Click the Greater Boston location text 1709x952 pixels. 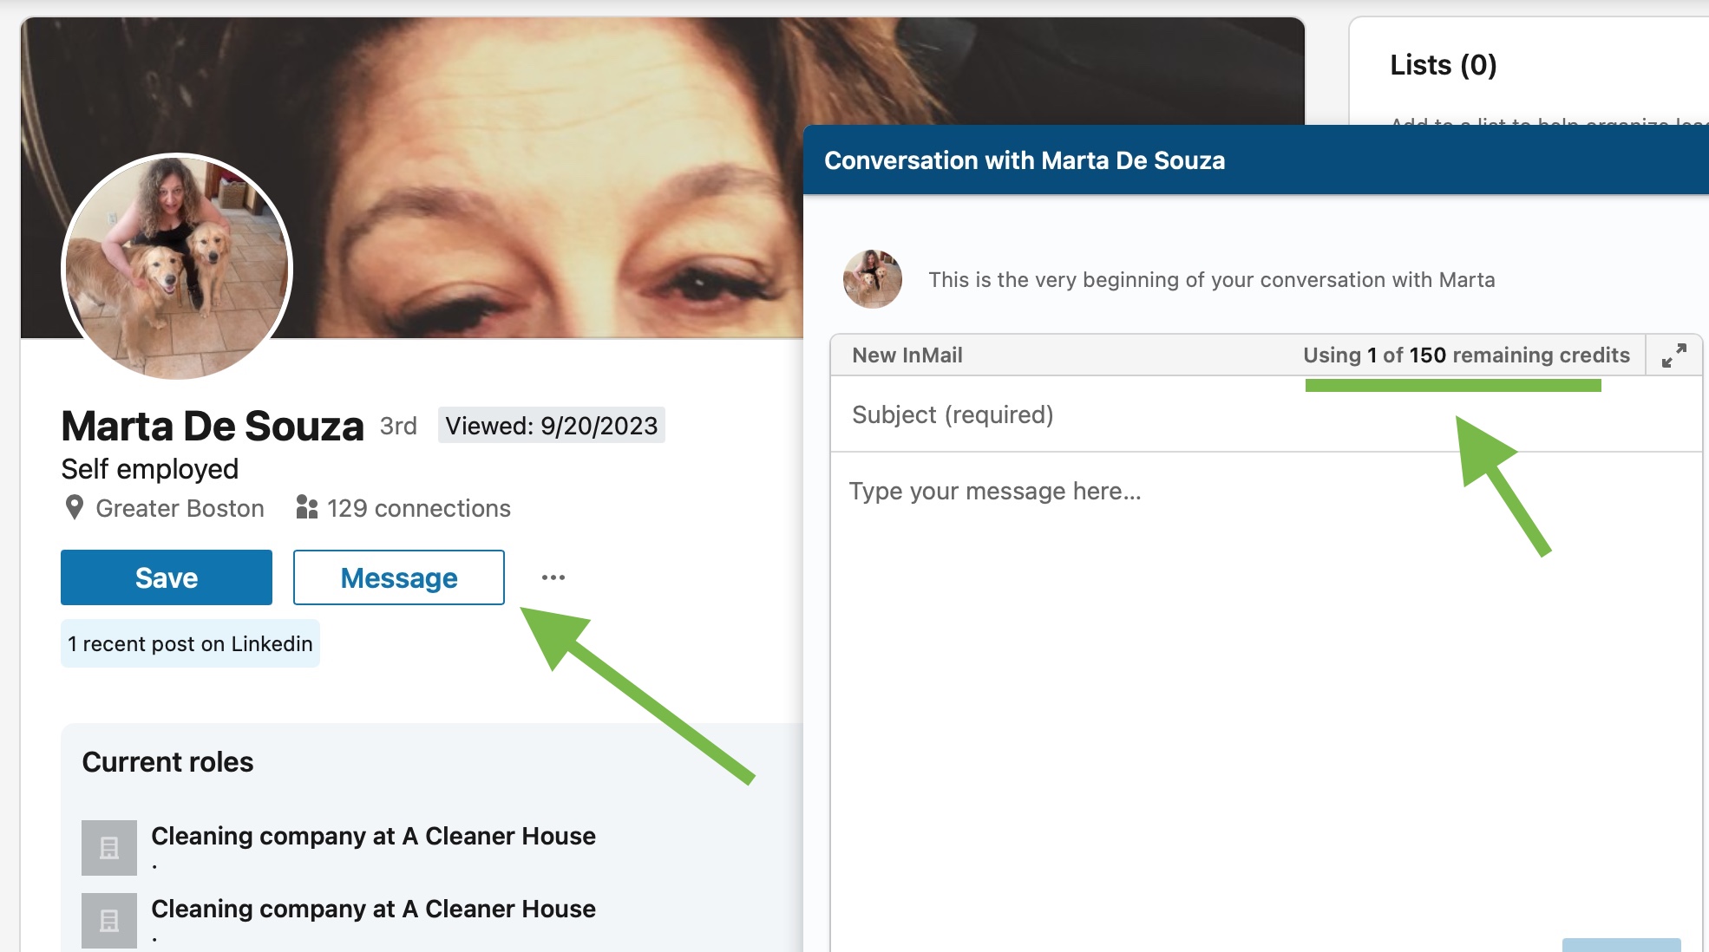[180, 508]
